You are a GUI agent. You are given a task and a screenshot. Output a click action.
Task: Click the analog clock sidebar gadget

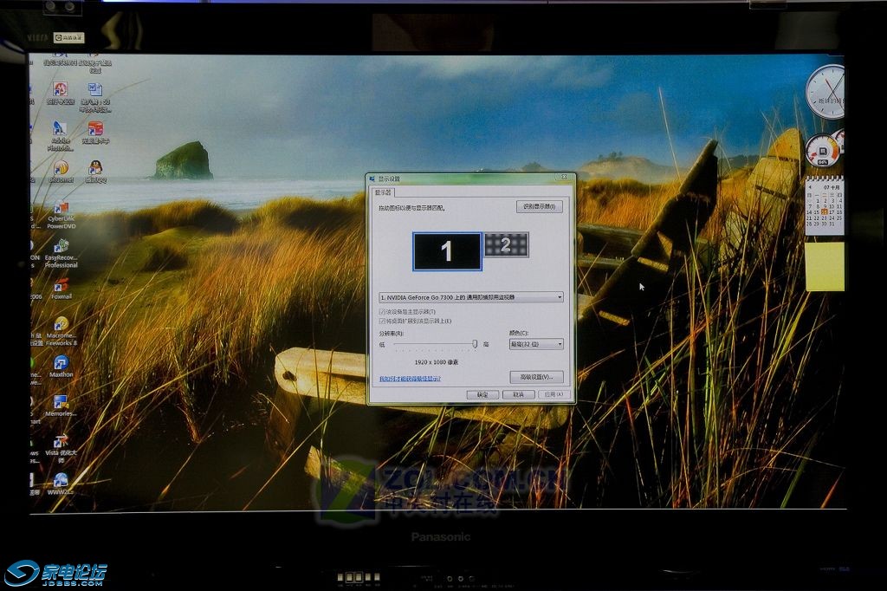click(x=825, y=92)
